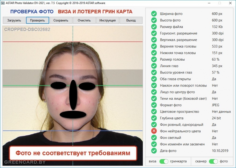Click check icon beside Глубина цвета

tap(154, 118)
